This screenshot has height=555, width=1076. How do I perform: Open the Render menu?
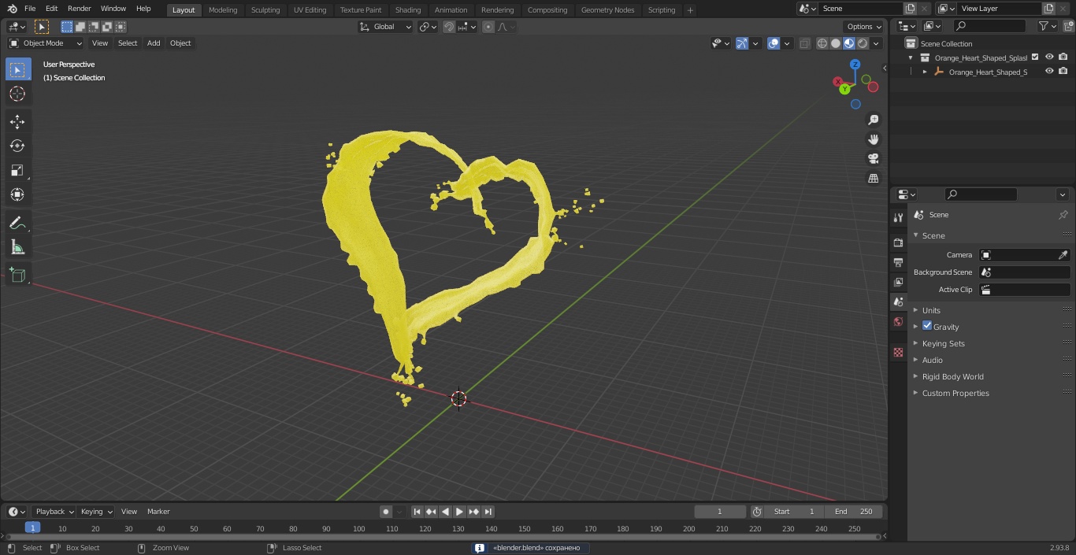pos(79,9)
